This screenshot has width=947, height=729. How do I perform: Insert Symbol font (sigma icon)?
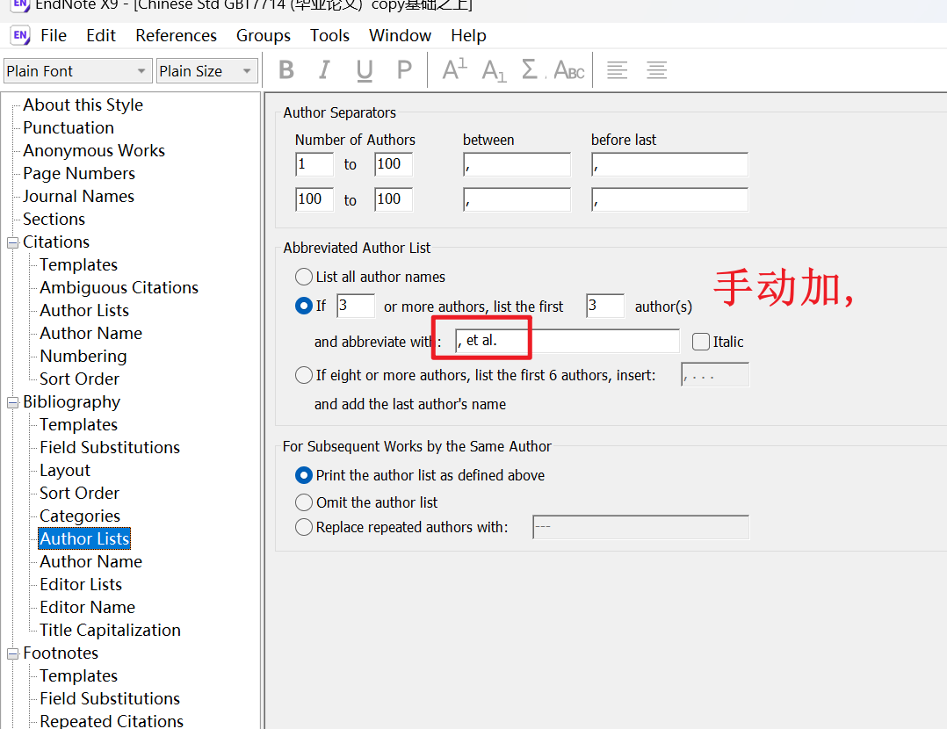pos(531,70)
